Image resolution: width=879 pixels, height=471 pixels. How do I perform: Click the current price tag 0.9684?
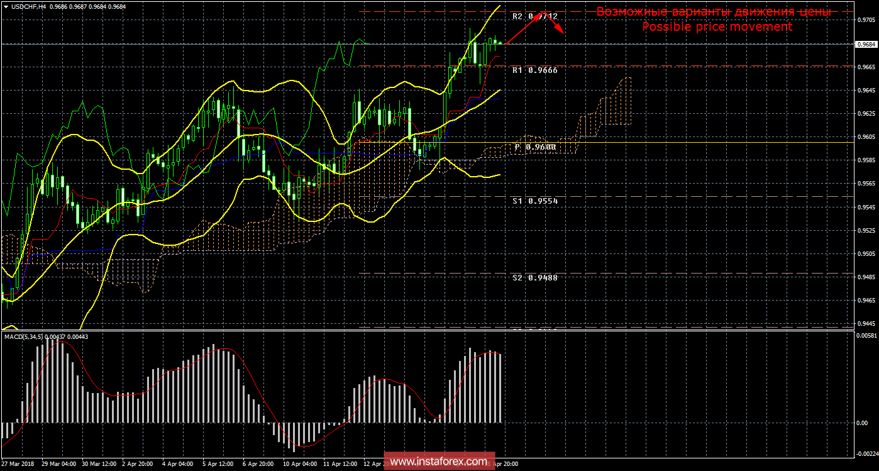[x=866, y=44]
